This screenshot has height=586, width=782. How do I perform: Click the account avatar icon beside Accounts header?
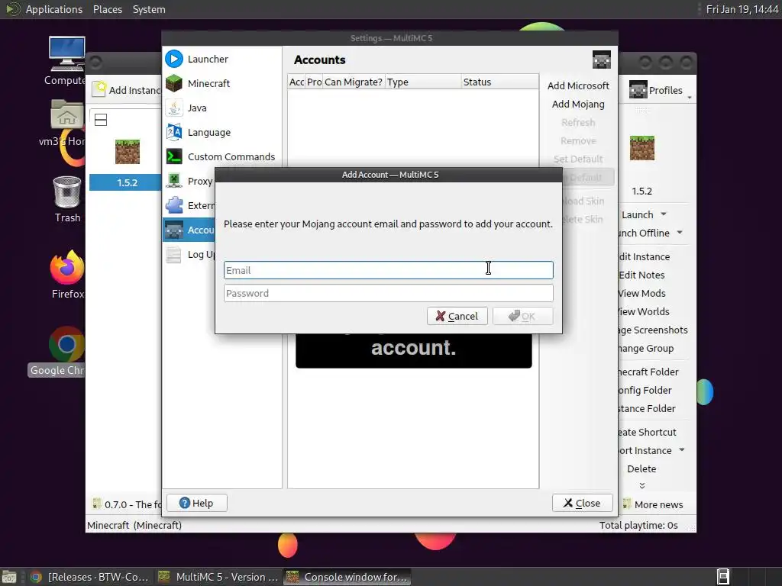point(602,60)
